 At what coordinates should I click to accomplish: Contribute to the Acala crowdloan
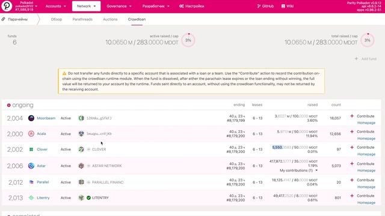362,132
